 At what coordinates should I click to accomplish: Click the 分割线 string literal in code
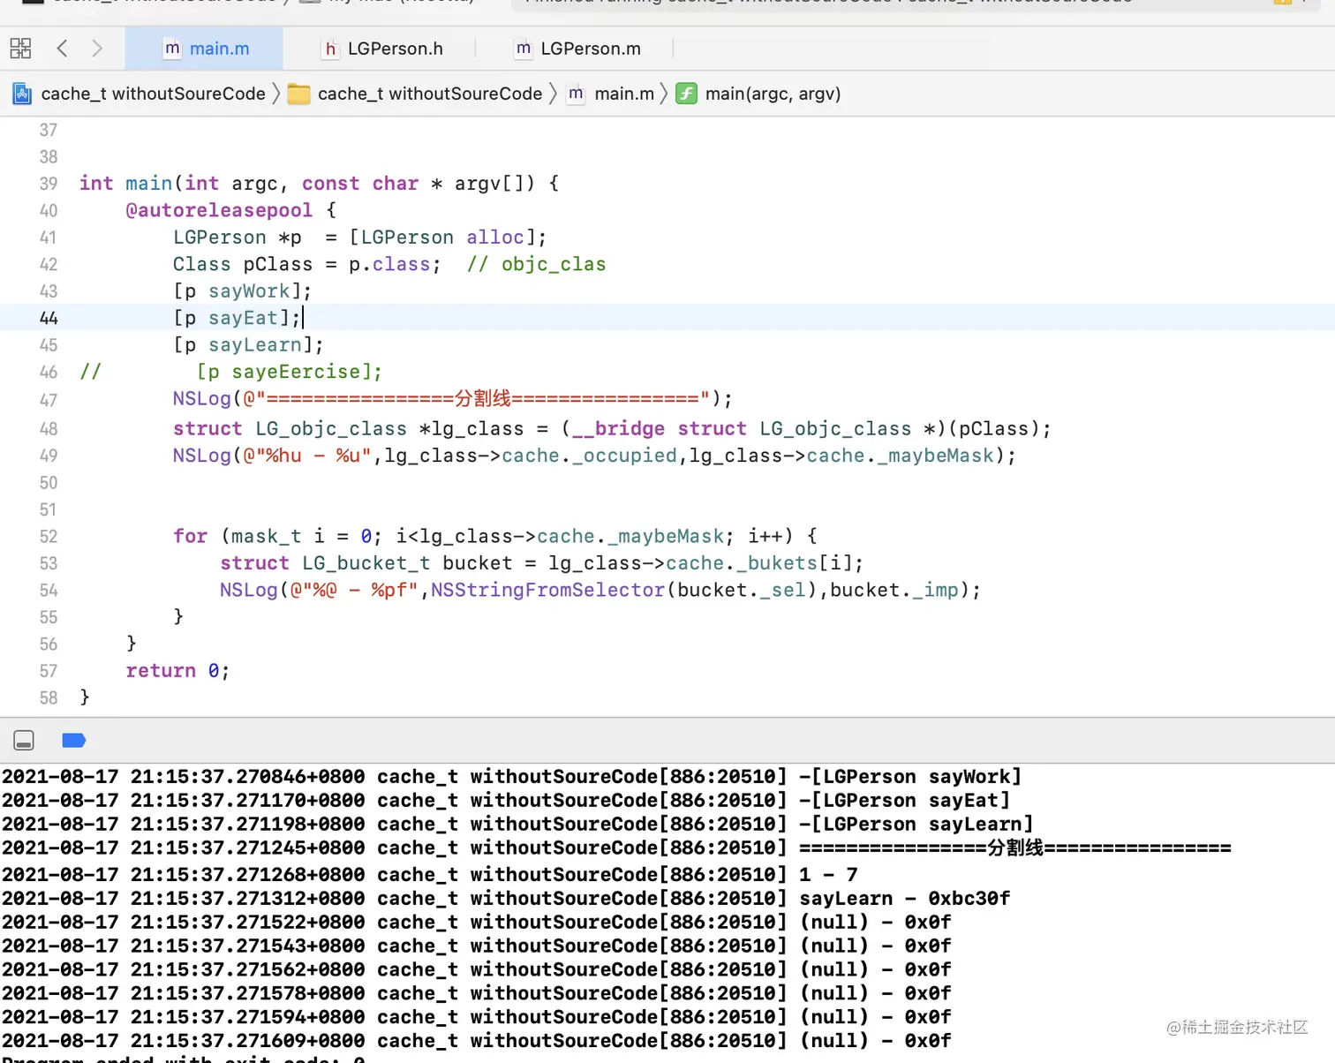[483, 399]
